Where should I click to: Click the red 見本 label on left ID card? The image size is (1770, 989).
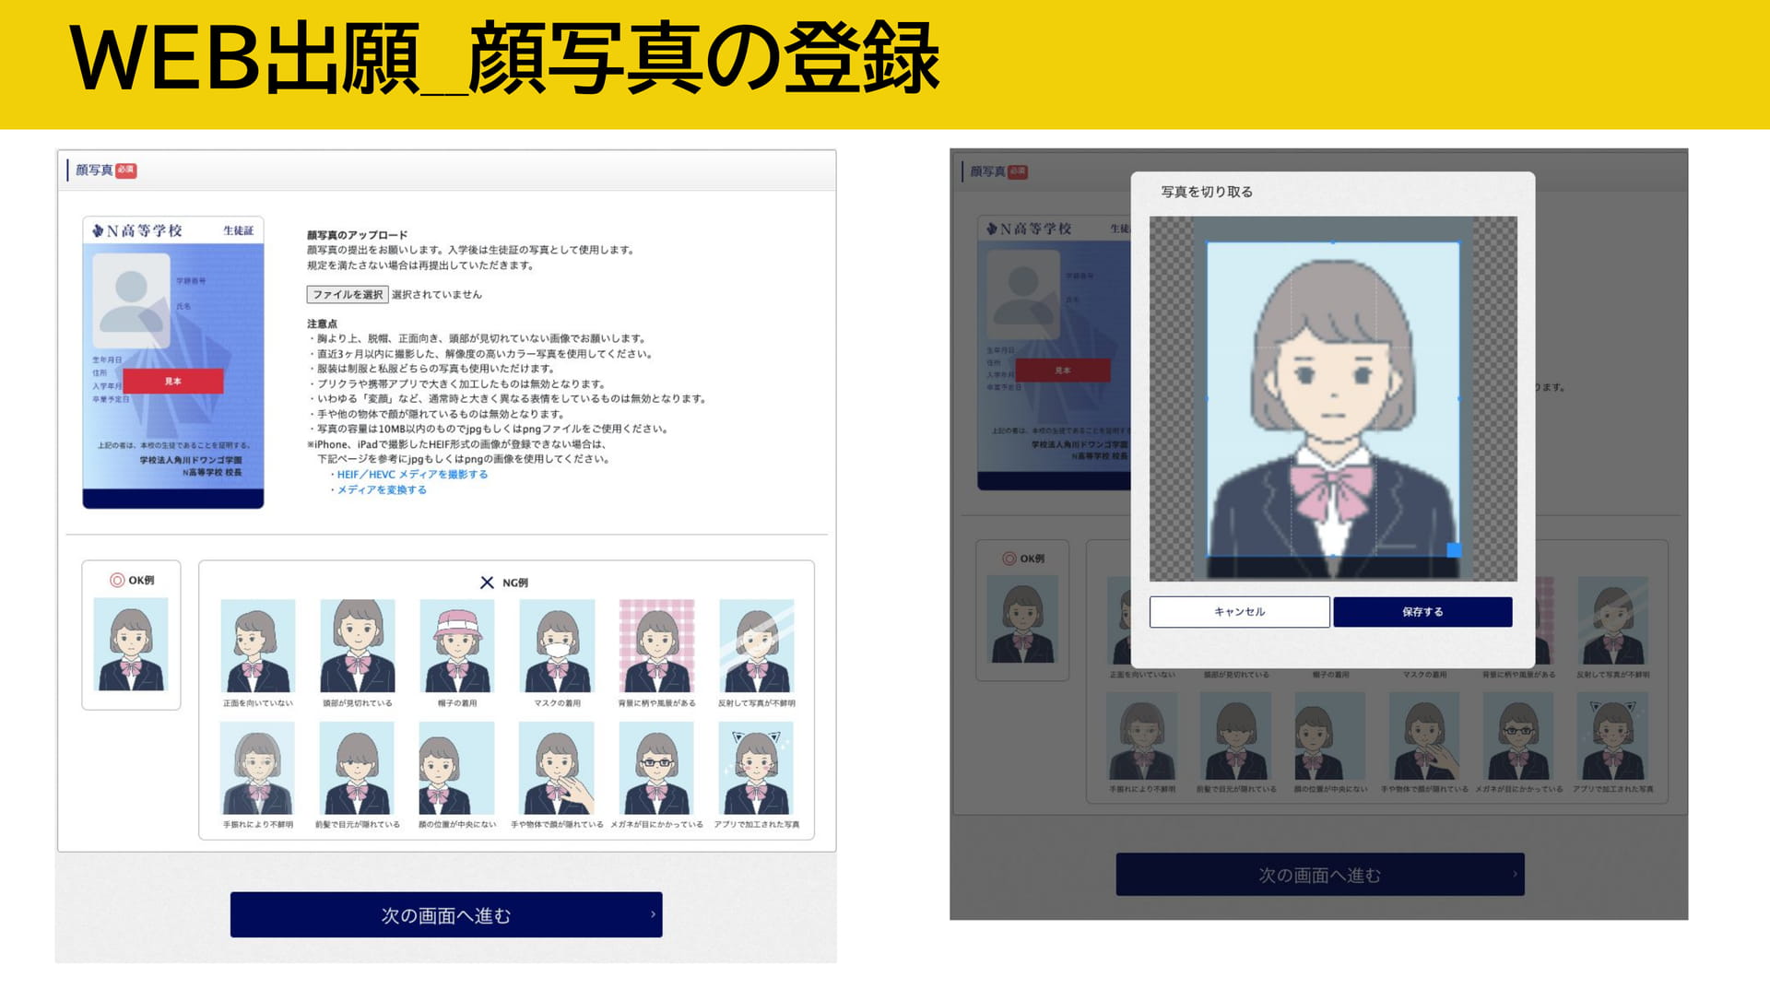(x=173, y=382)
